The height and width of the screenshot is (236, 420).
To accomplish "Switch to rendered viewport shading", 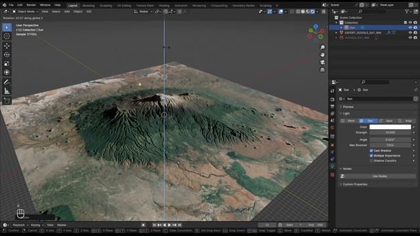I will tap(312, 12).
